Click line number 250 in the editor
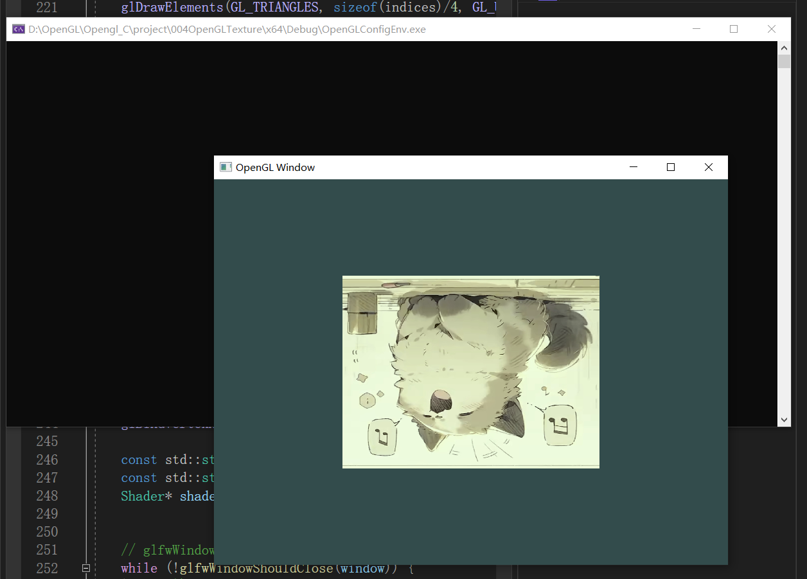807x579 pixels. [x=47, y=531]
